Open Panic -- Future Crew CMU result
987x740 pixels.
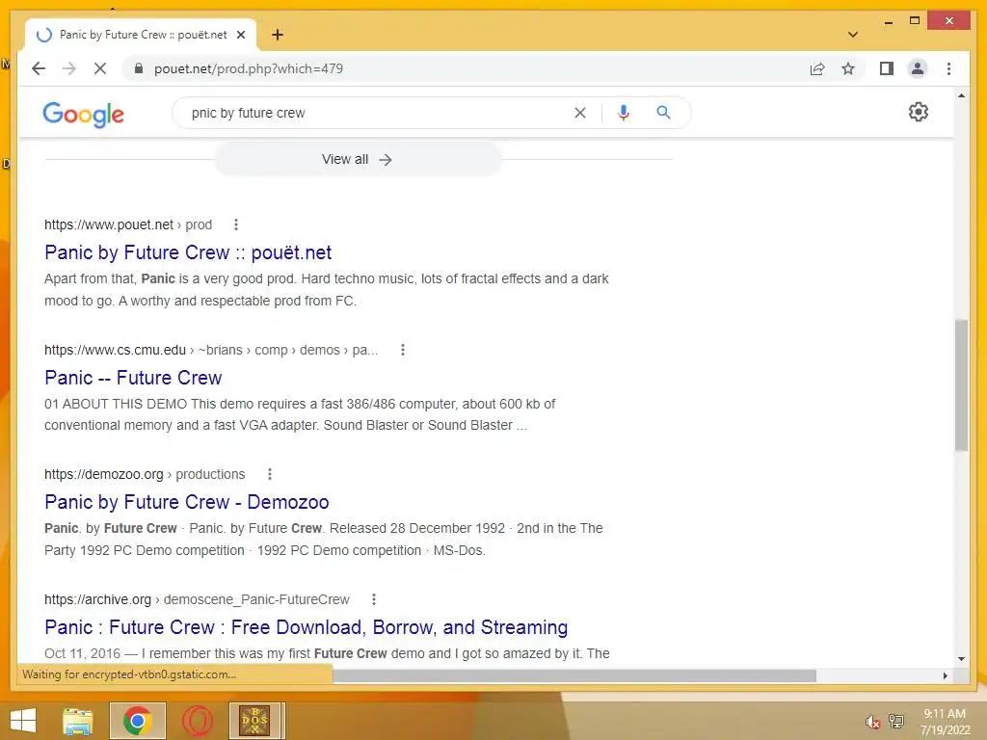coord(133,378)
